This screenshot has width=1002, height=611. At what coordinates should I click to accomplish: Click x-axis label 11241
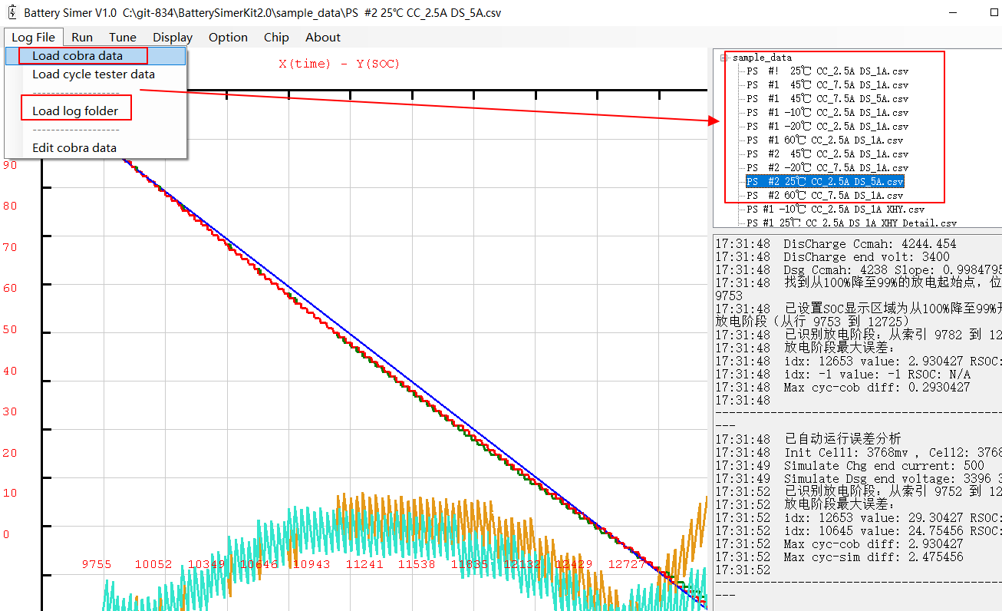pos(364,564)
